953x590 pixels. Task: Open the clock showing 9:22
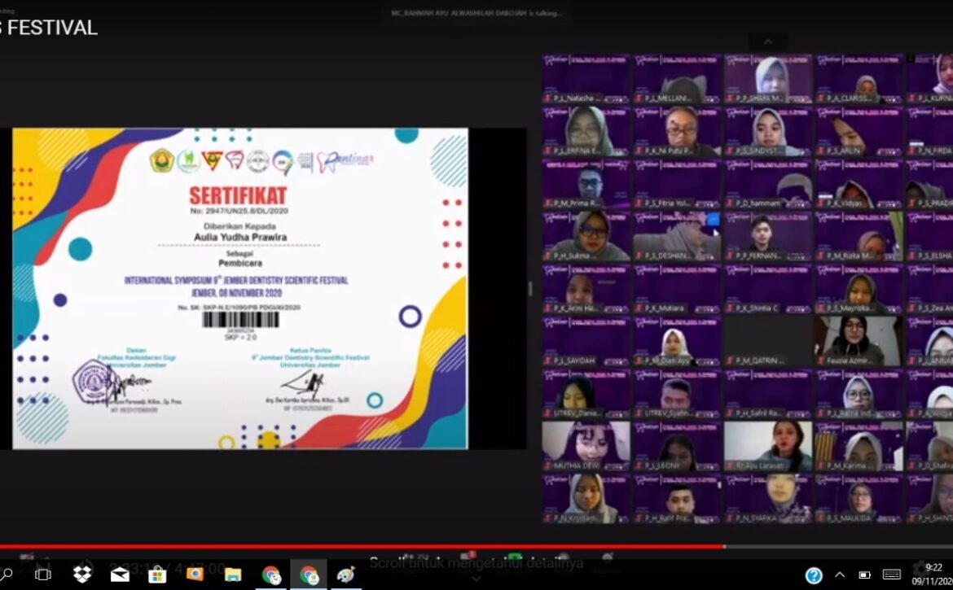click(933, 575)
